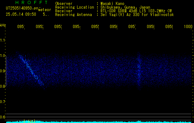Screen dimensions: 194x123
Task: Select '3el Yagi(V) Az 330 for Vladivostok'
Action: (137, 15)
